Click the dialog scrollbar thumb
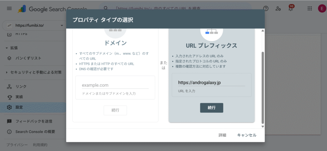 (x=263, y=87)
